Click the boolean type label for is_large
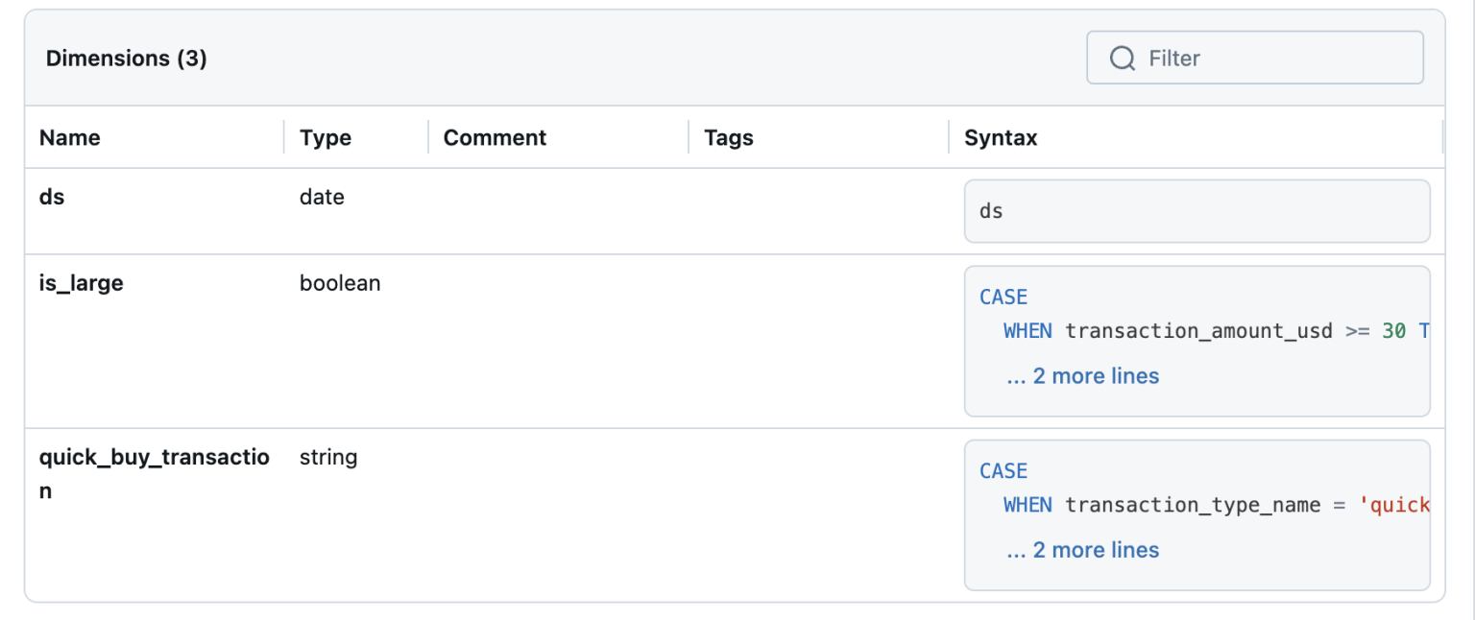Viewport: 1475px width, 620px height. click(x=340, y=283)
